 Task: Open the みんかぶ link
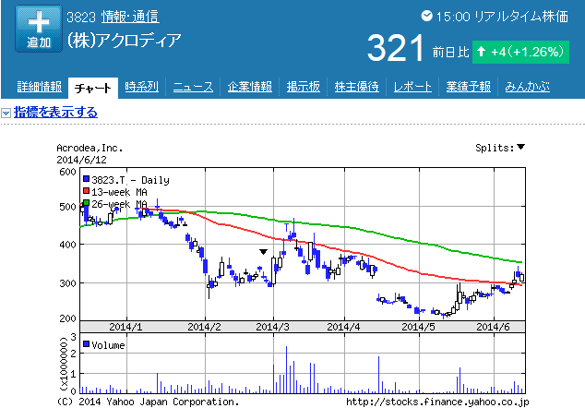tap(527, 87)
